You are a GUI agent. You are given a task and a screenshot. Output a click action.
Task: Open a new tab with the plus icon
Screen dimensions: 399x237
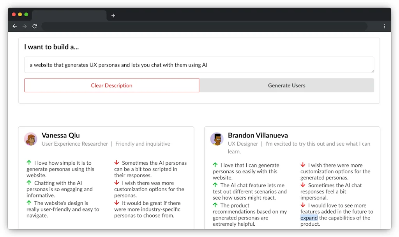pyautogui.click(x=113, y=16)
